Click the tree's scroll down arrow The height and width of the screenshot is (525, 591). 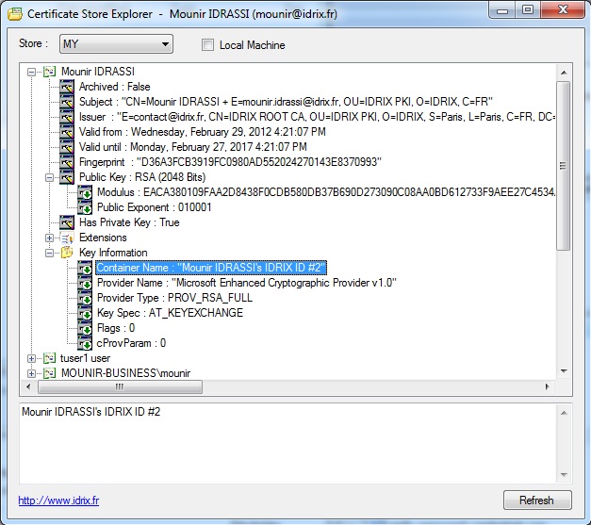564,371
